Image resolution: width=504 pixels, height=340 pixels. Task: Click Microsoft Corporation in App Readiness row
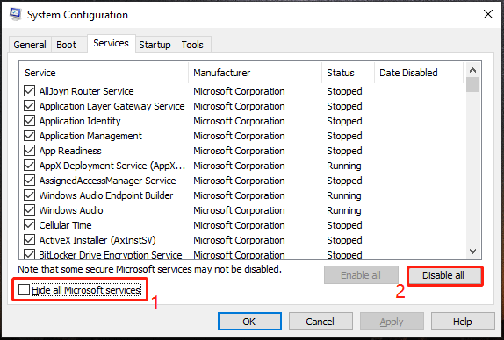(x=239, y=151)
